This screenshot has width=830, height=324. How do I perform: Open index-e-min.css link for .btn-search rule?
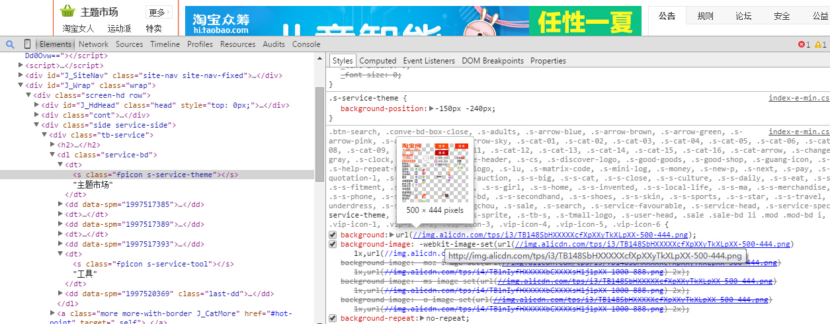pyautogui.click(x=799, y=132)
